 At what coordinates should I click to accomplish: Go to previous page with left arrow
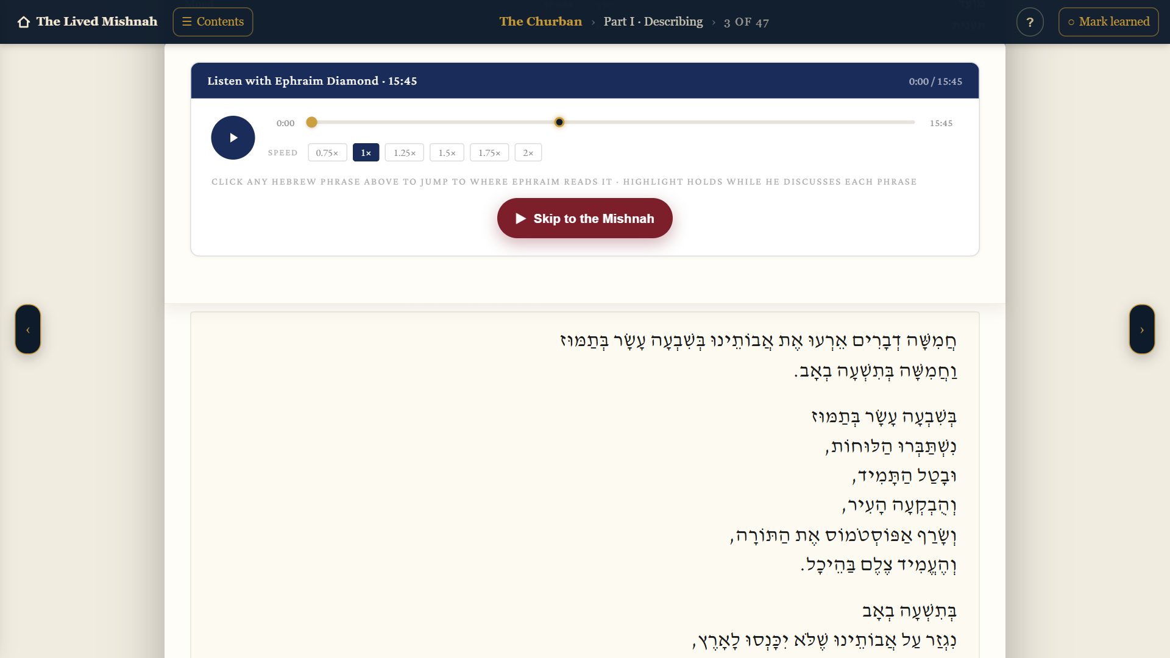coord(28,330)
